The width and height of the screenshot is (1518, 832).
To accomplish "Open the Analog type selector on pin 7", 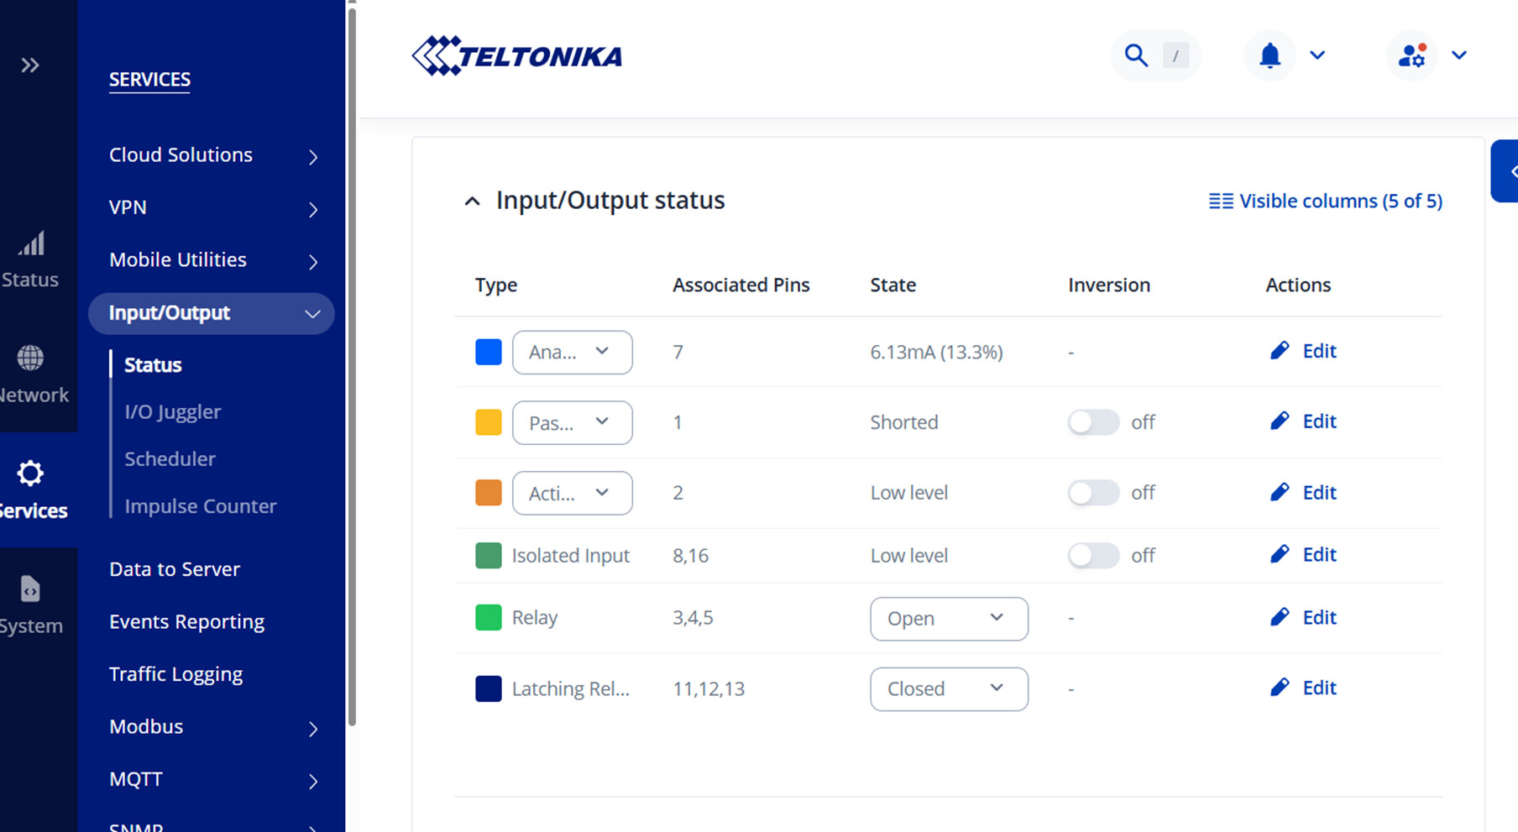I will tap(572, 353).
